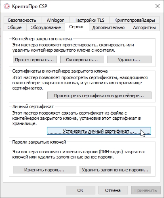Open the Дополнительно tab
This screenshot has width=164, height=198.
click(x=109, y=27)
